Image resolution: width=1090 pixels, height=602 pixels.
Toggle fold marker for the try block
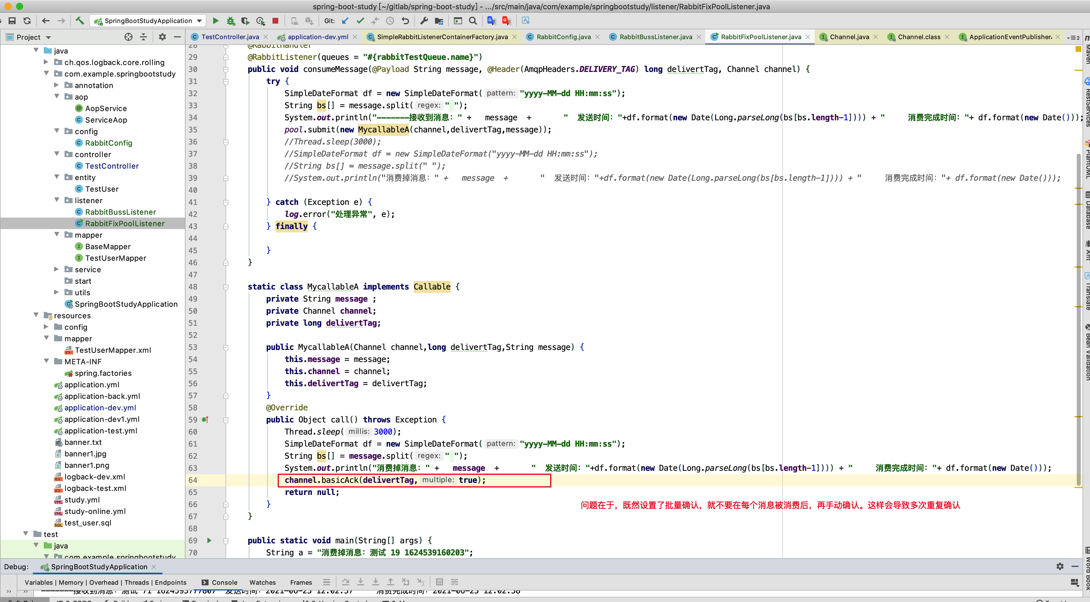pos(226,81)
